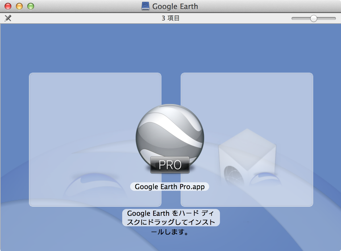The width and height of the screenshot is (341, 251).
Task: Click the "3 項目" item count text
Action: click(x=170, y=18)
